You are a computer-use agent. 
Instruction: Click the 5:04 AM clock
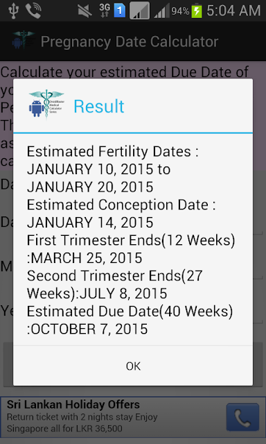point(233,11)
